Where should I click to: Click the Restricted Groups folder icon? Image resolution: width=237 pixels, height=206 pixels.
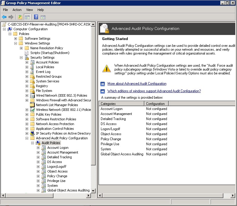[32, 76]
